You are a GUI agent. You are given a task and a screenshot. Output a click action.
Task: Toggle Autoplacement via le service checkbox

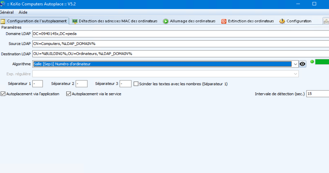(x=68, y=94)
